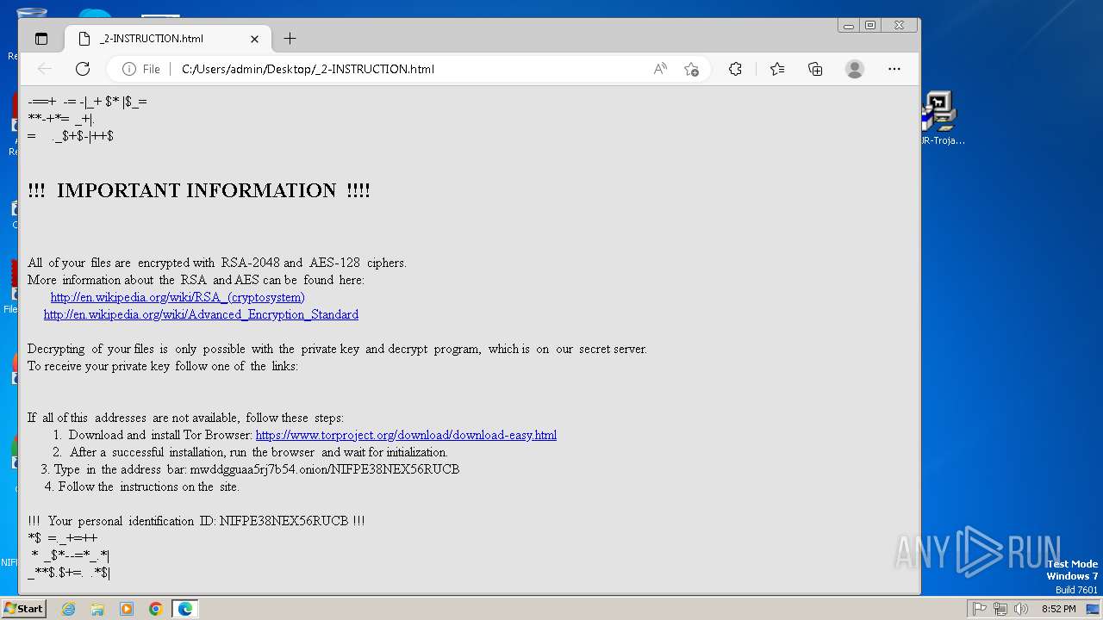Screen dimensions: 1103x620
Task: Launch Google Chrome from taskbar
Action: click(156, 609)
